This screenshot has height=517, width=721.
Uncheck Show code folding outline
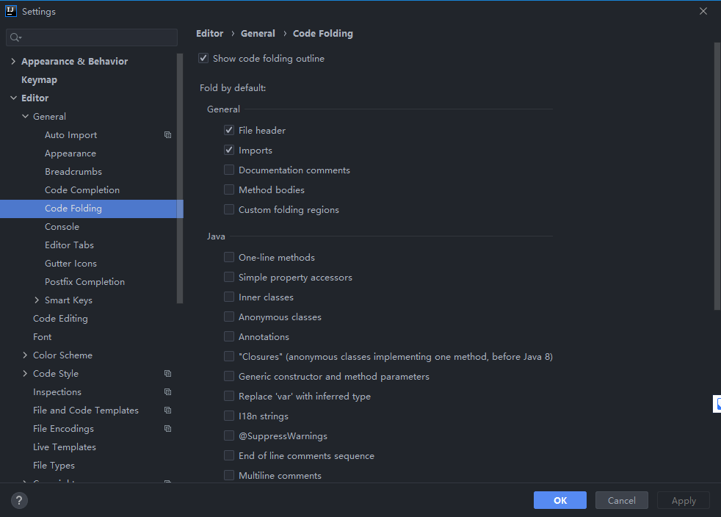[x=203, y=58]
